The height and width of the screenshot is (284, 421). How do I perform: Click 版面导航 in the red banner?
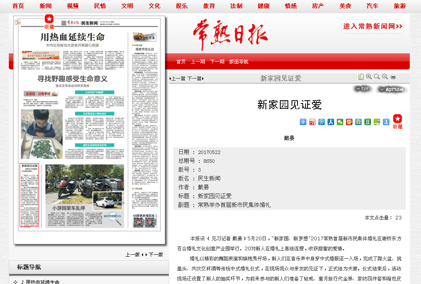[239, 62]
